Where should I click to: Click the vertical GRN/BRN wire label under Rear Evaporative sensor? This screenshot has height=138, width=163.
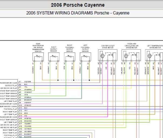(x=33, y=70)
